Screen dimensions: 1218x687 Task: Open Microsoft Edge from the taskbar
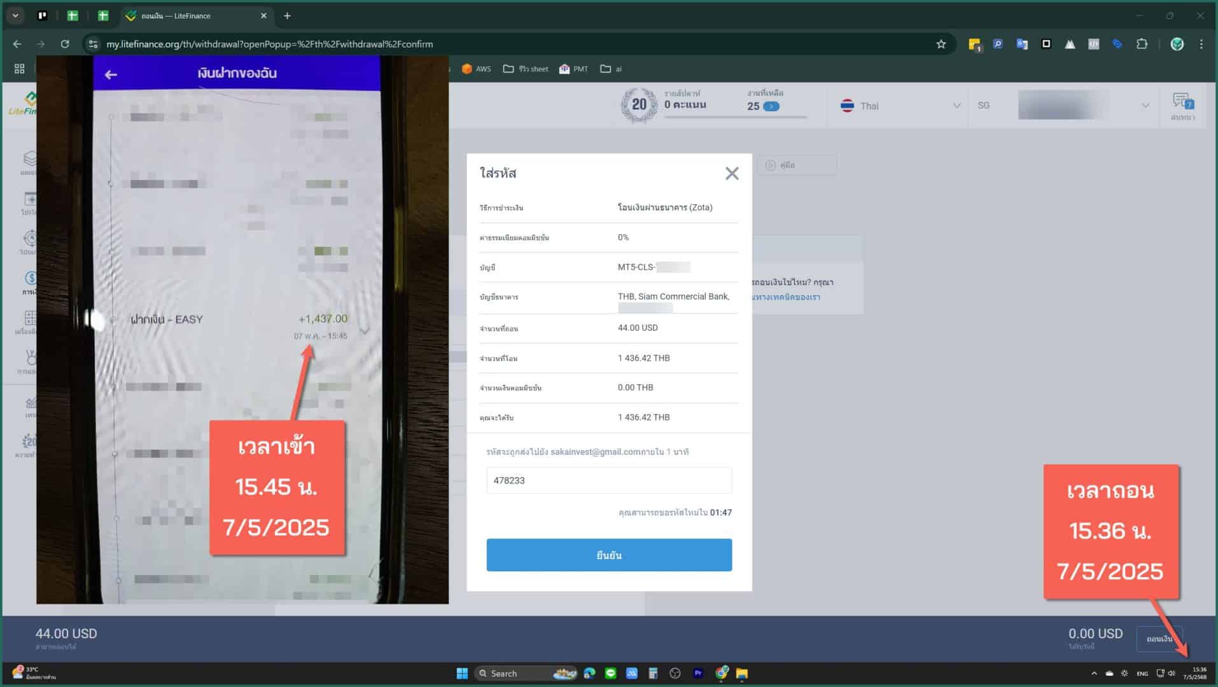[589, 673]
